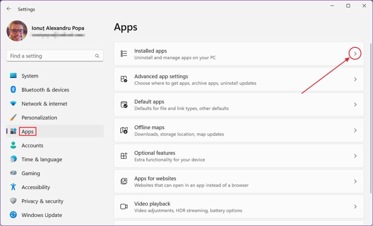Click the search magnifier icon
The image size is (373, 226).
(97, 56)
